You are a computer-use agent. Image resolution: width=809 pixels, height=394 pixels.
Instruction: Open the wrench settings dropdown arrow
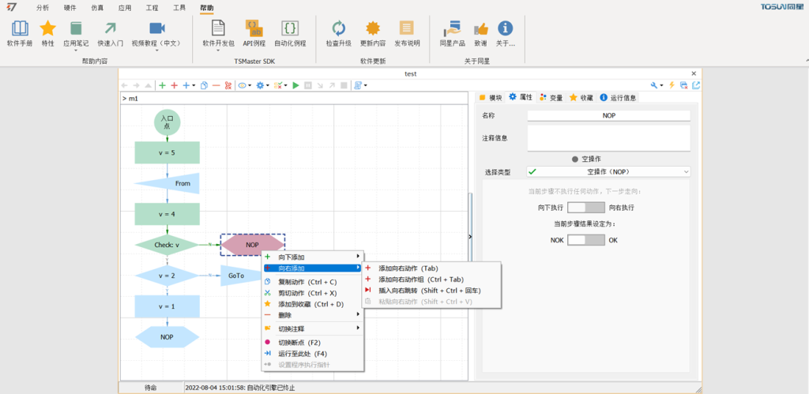point(662,85)
